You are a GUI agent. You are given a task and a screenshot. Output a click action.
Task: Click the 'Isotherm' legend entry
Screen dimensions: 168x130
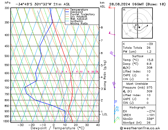point(76,21)
